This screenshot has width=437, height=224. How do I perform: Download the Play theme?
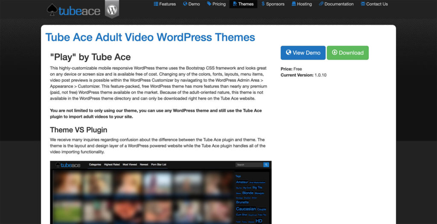point(347,52)
